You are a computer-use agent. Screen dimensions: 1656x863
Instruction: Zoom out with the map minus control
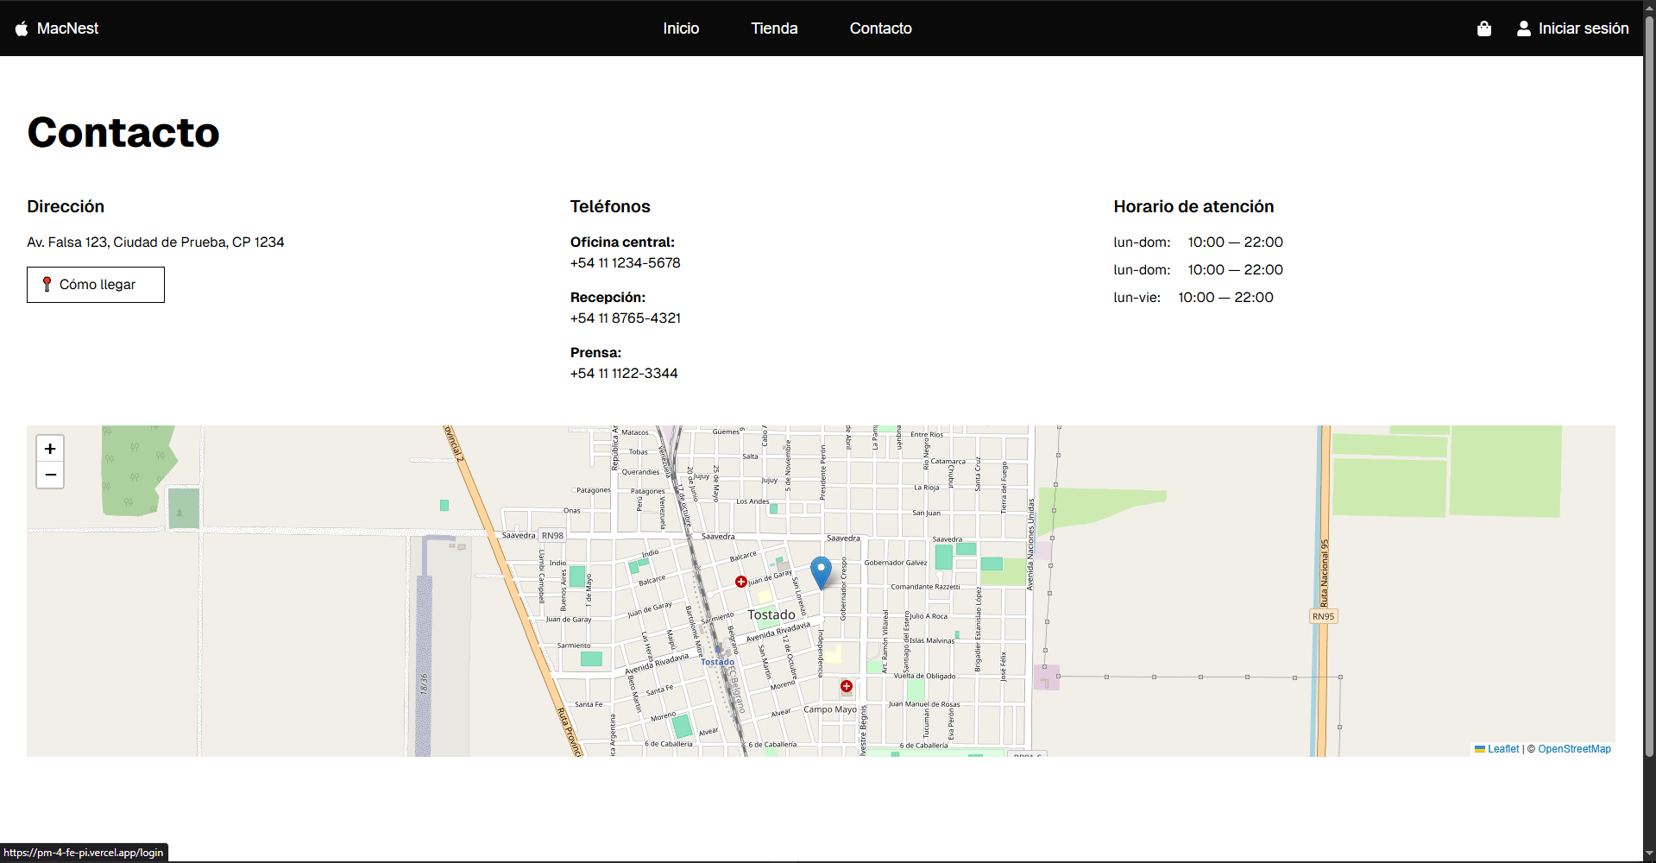(x=50, y=475)
